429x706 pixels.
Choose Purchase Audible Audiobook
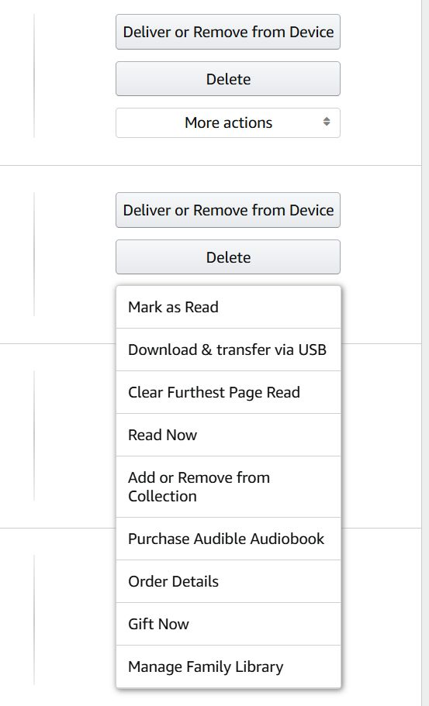coord(229,539)
